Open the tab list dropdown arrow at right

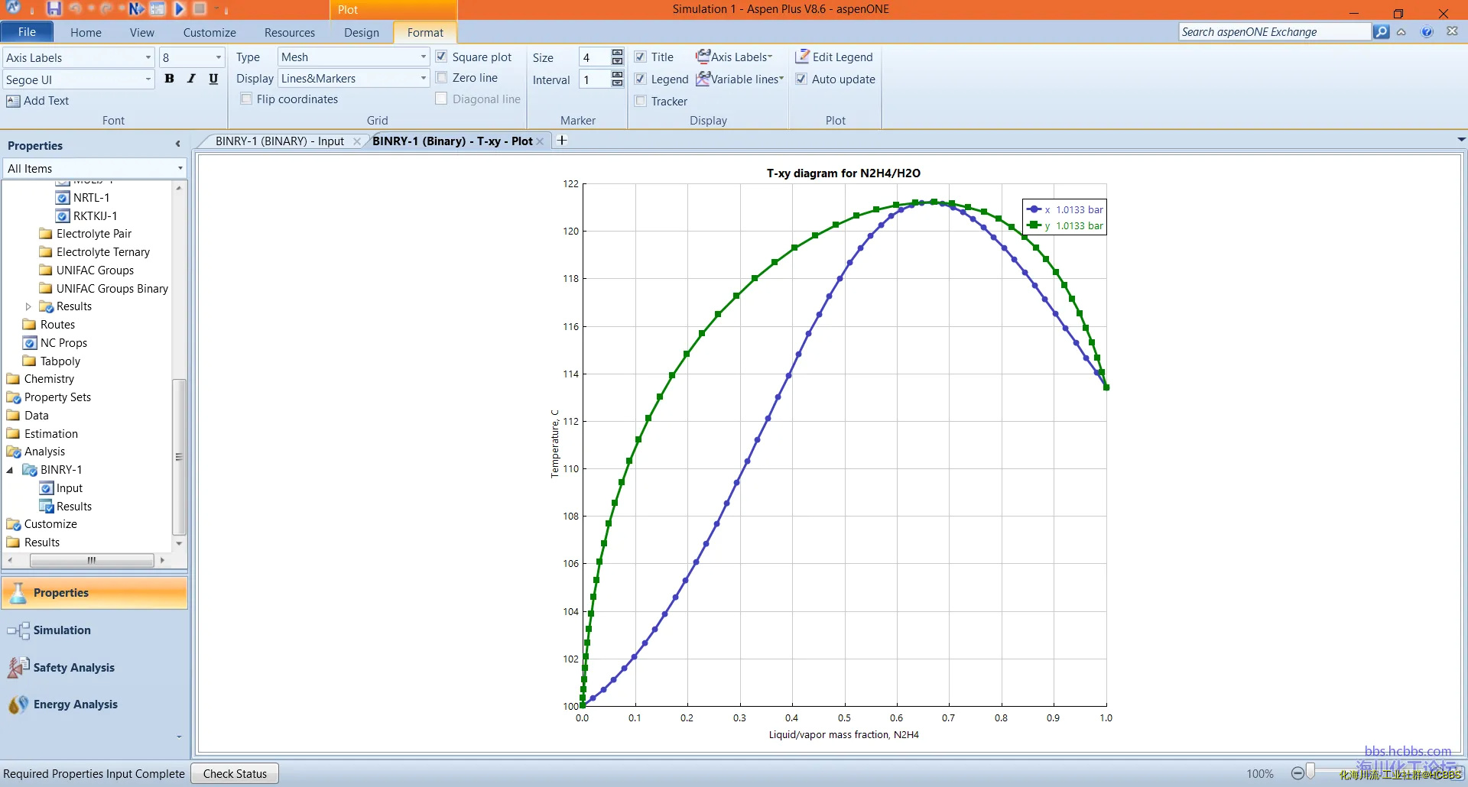[x=1461, y=140]
